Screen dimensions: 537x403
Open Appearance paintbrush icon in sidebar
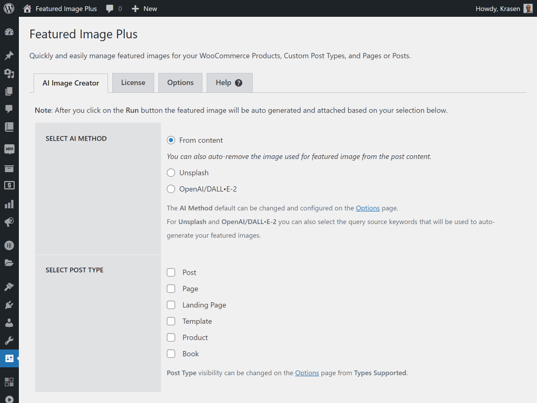[x=9, y=287]
